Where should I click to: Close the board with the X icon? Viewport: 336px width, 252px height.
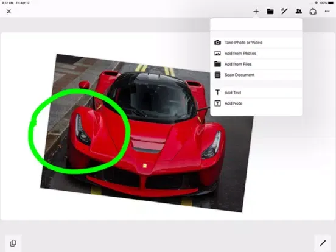[9, 12]
